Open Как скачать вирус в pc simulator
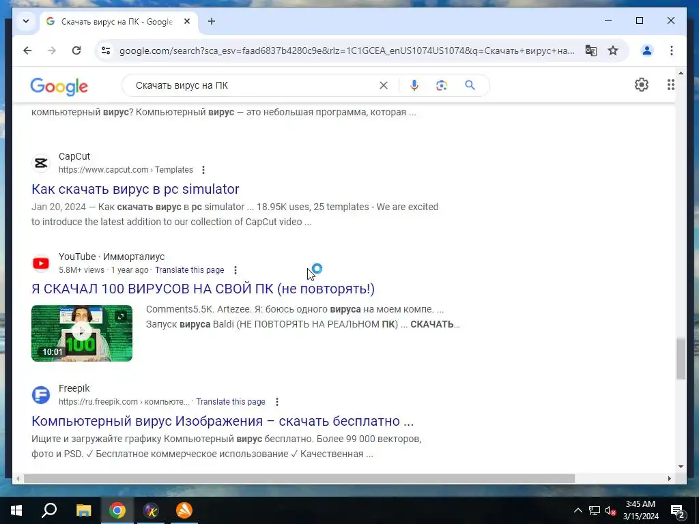The width and height of the screenshot is (699, 524). pos(135,189)
